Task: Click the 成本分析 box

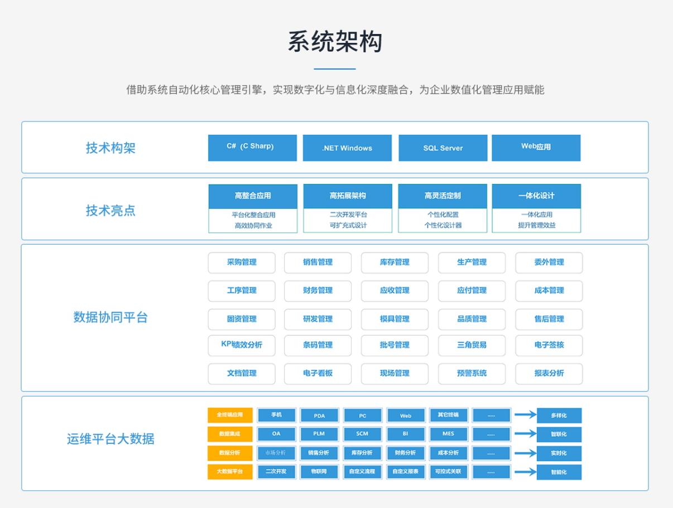Action: [x=449, y=453]
